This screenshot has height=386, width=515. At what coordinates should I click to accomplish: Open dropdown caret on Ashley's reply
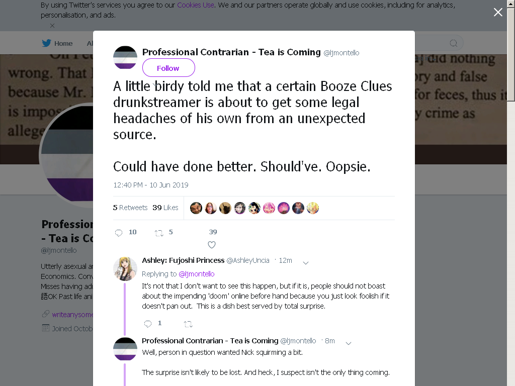tap(305, 263)
